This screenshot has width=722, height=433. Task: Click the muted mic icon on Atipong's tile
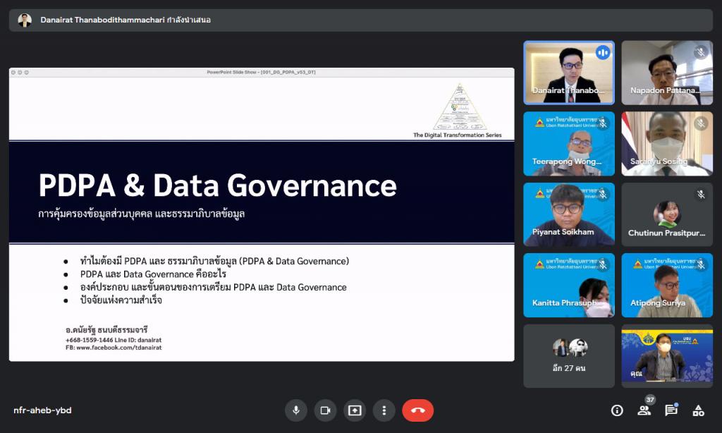tap(700, 264)
